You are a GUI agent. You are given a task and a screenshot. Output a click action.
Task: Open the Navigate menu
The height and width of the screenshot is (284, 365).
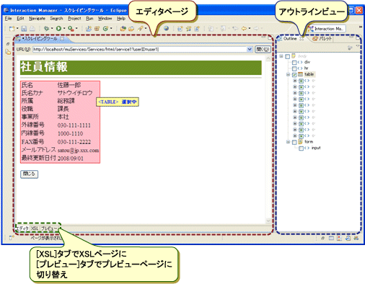coord(38,19)
